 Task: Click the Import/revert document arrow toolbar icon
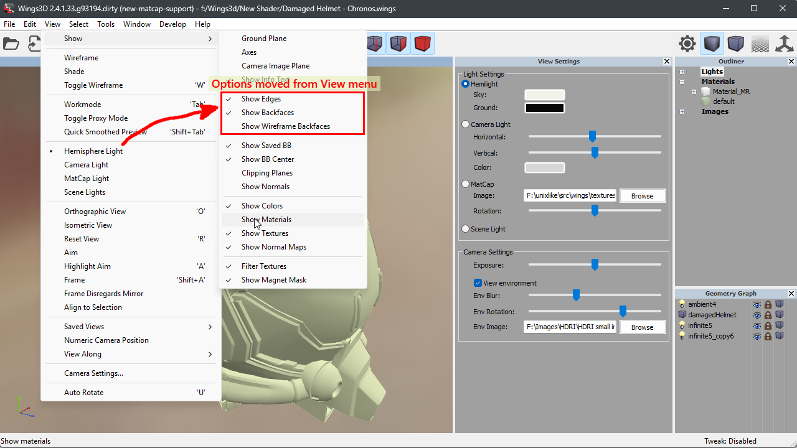click(34, 44)
